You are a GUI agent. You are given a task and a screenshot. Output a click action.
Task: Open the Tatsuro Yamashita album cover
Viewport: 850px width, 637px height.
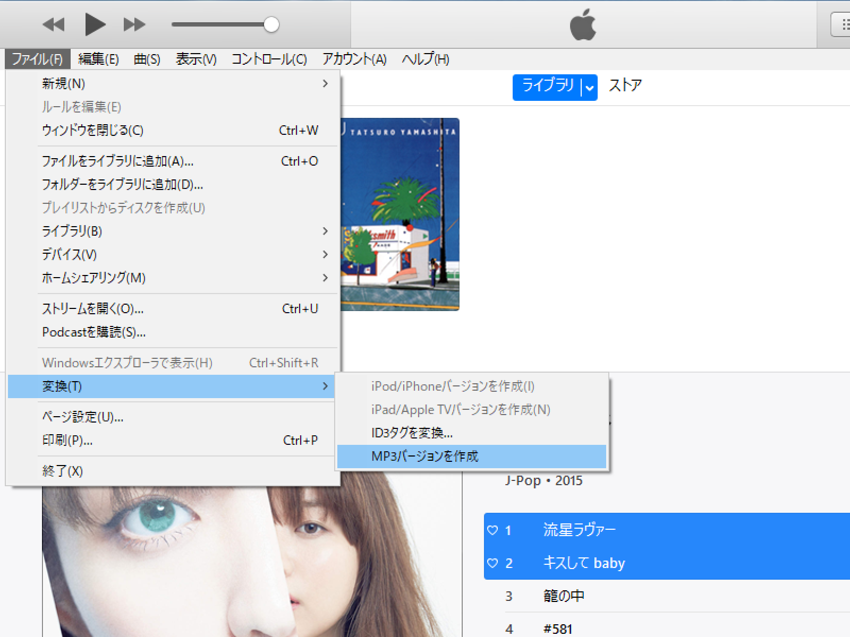coord(399,214)
